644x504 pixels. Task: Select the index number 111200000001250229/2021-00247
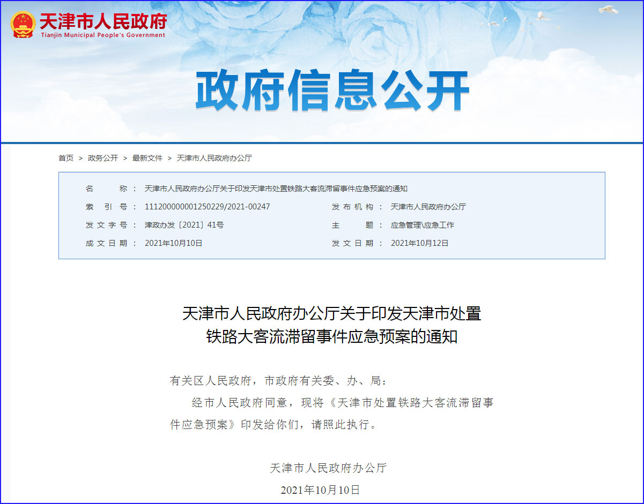coord(208,207)
